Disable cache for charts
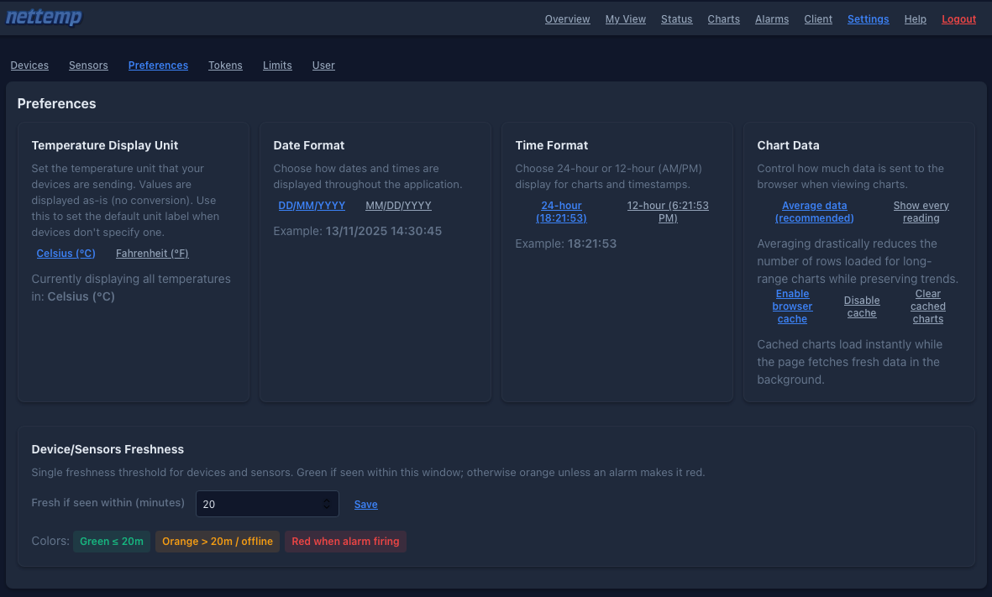Screen dimensions: 992x597 862,306
